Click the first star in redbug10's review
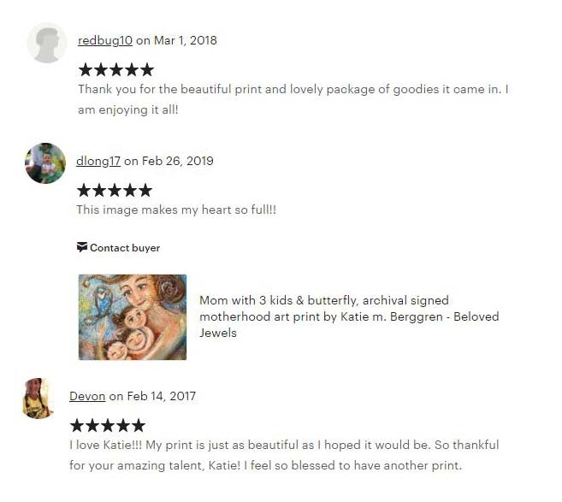This screenshot has width=562, height=502. click(86, 70)
